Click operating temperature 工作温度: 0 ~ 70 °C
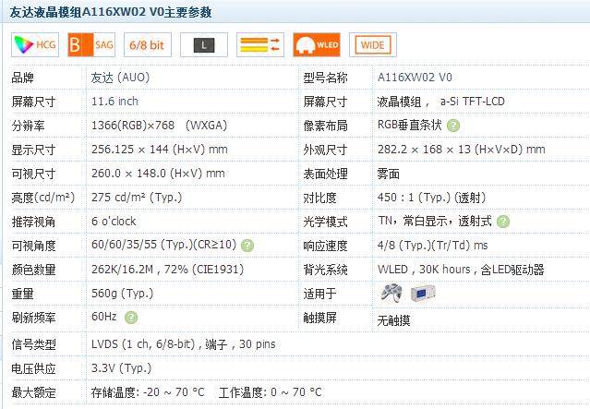590x409 pixels. [270, 392]
